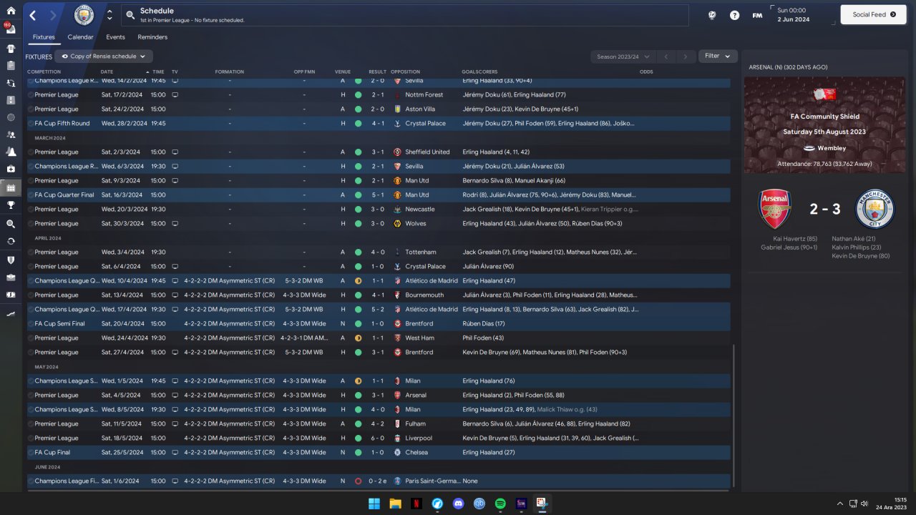The width and height of the screenshot is (916, 515).
Task: Tick the row selector for the Arsenal fixture
Action: coord(31,395)
